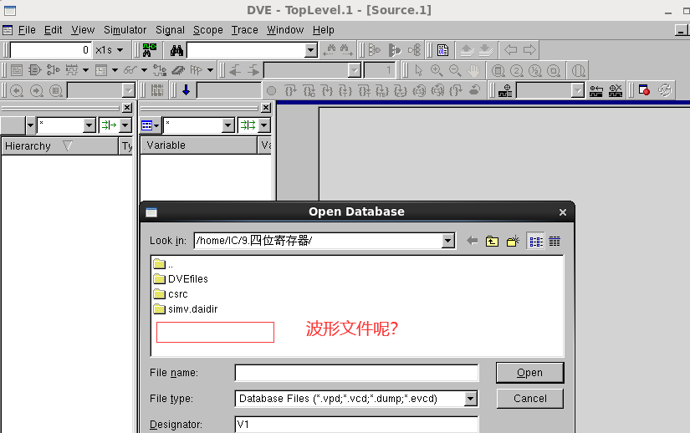Click the back navigation arrow in toolbar

(x=510, y=49)
